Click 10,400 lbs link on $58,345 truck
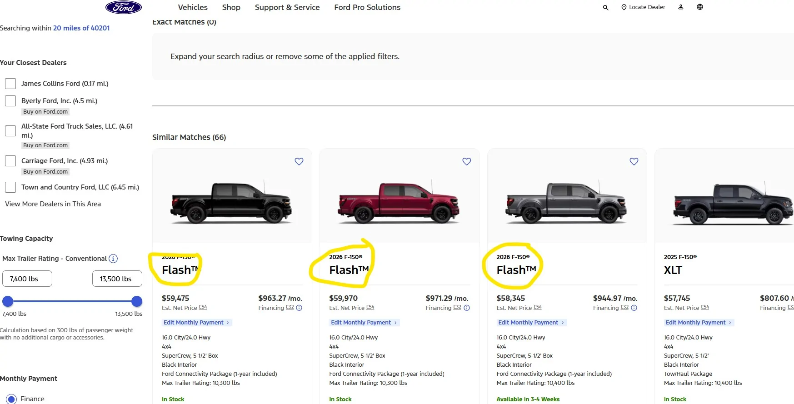794x404 pixels. click(561, 383)
